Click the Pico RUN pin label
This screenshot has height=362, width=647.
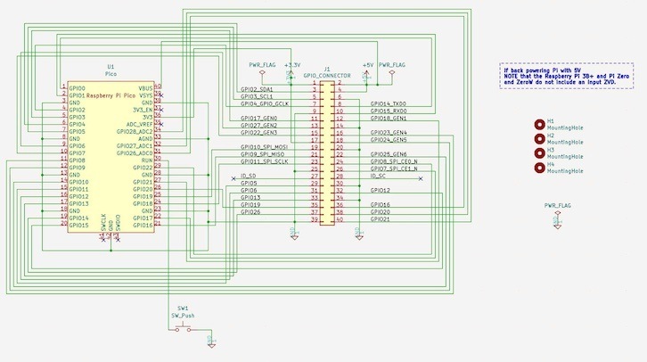pyautogui.click(x=147, y=160)
